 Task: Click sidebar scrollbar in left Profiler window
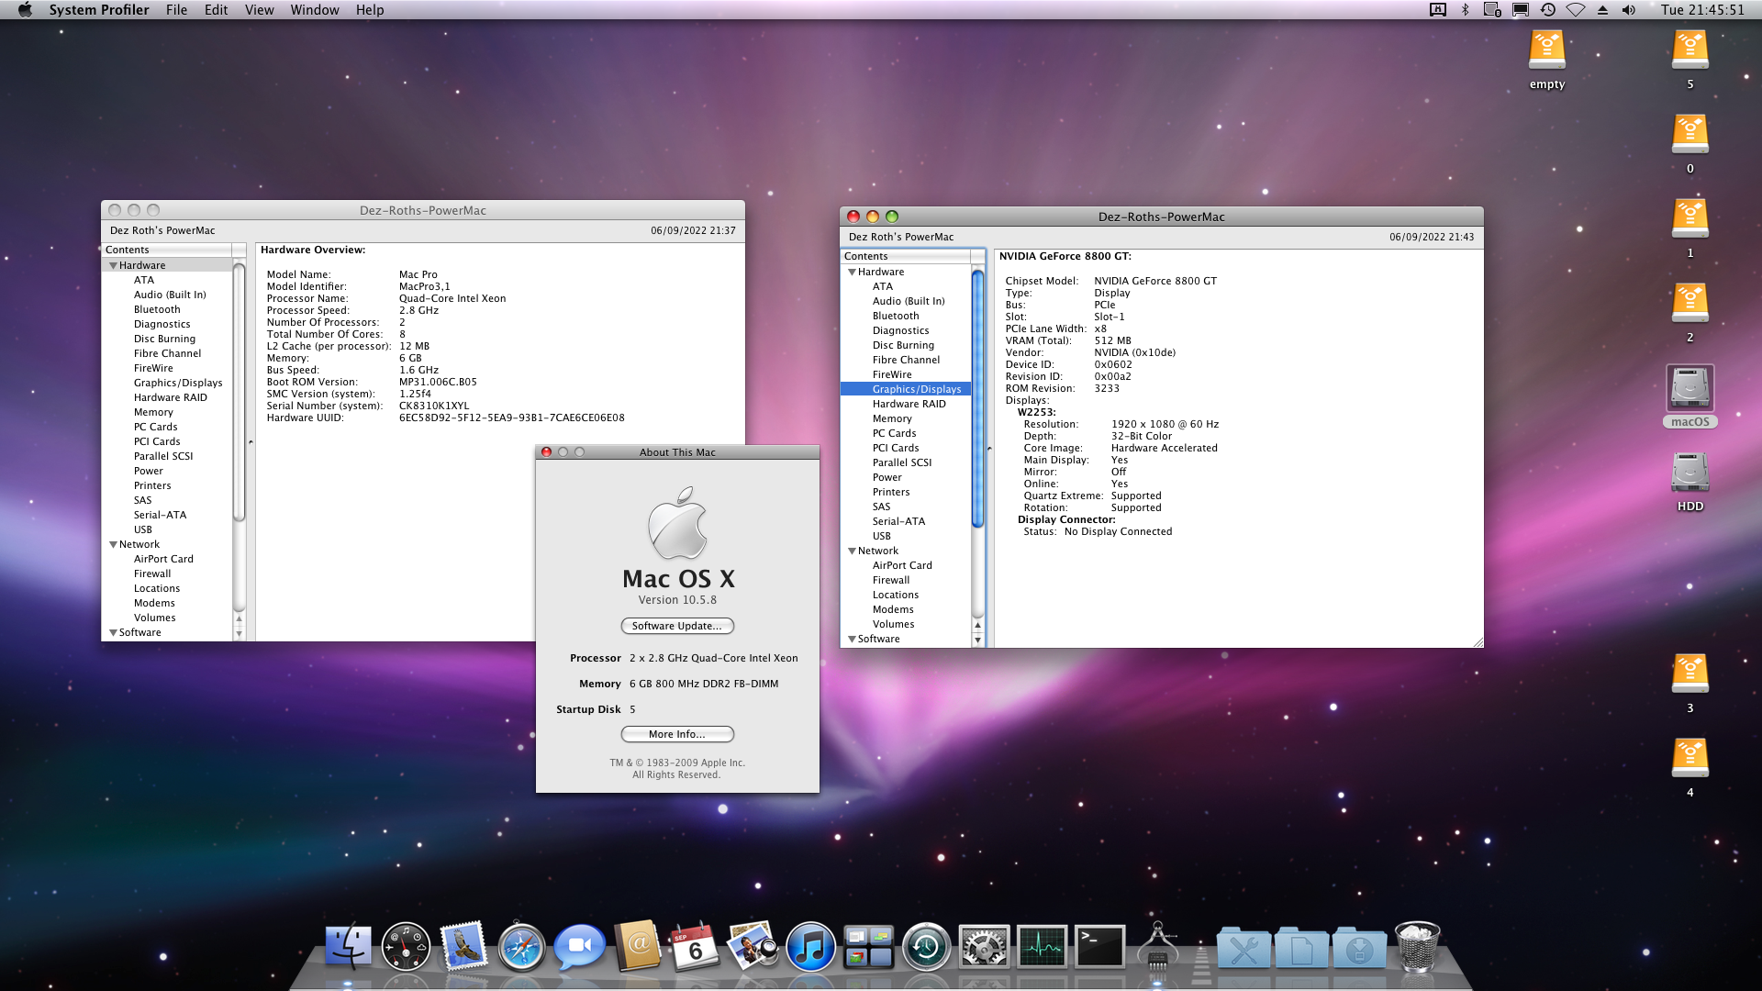pyautogui.click(x=239, y=392)
